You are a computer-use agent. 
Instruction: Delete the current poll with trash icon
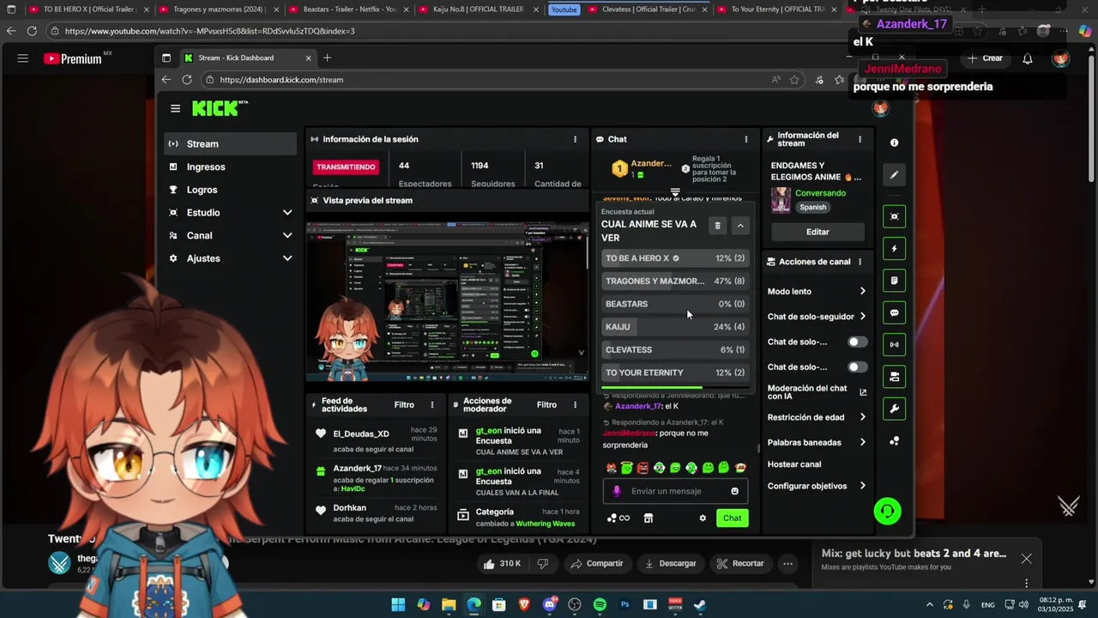[718, 226]
